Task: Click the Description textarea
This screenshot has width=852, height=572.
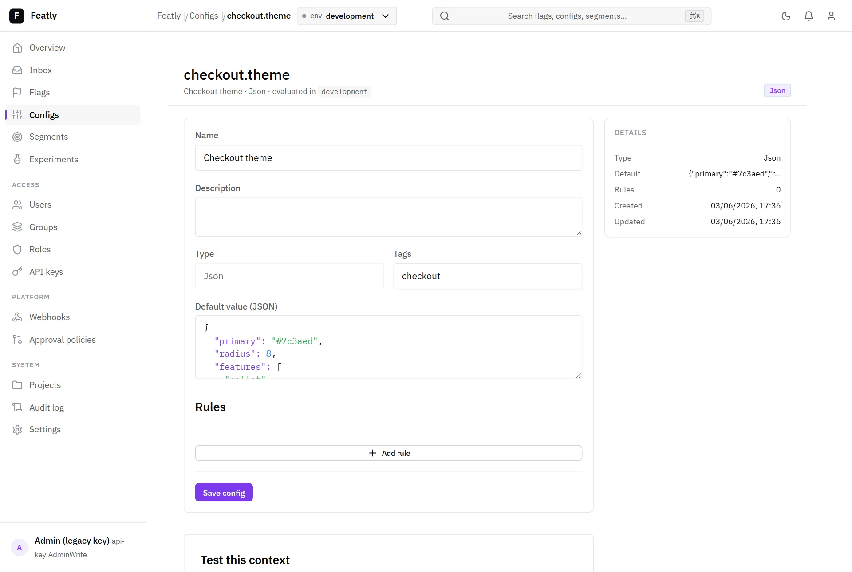Action: [x=389, y=217]
